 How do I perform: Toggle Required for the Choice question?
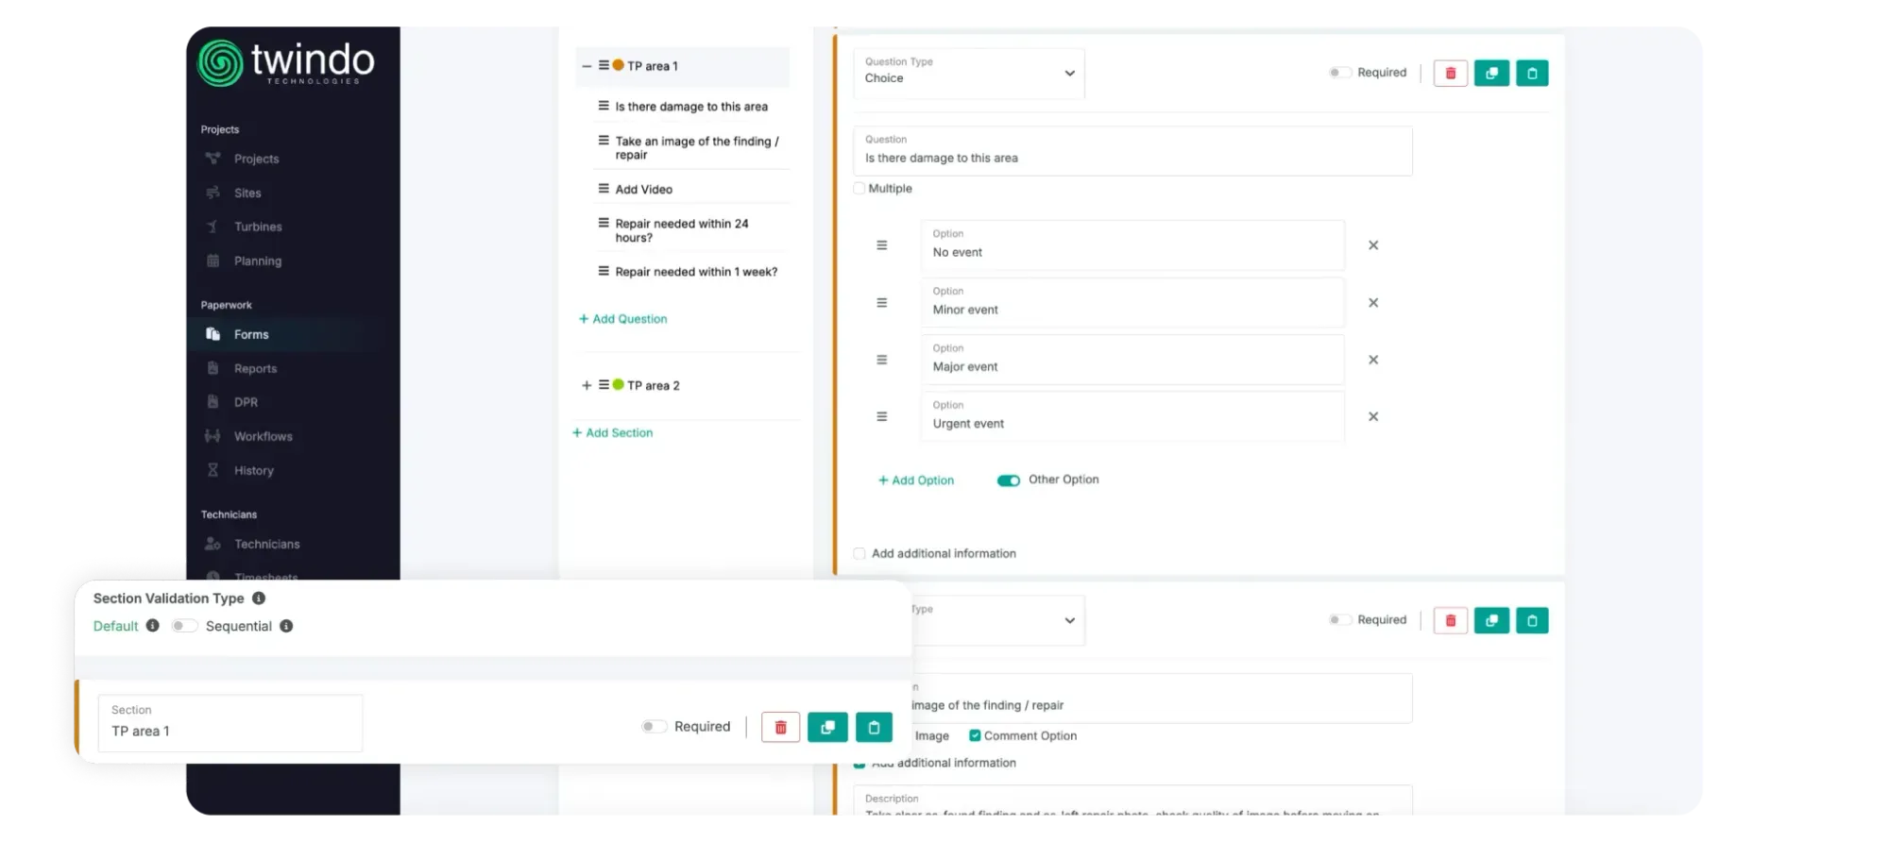click(x=1340, y=73)
